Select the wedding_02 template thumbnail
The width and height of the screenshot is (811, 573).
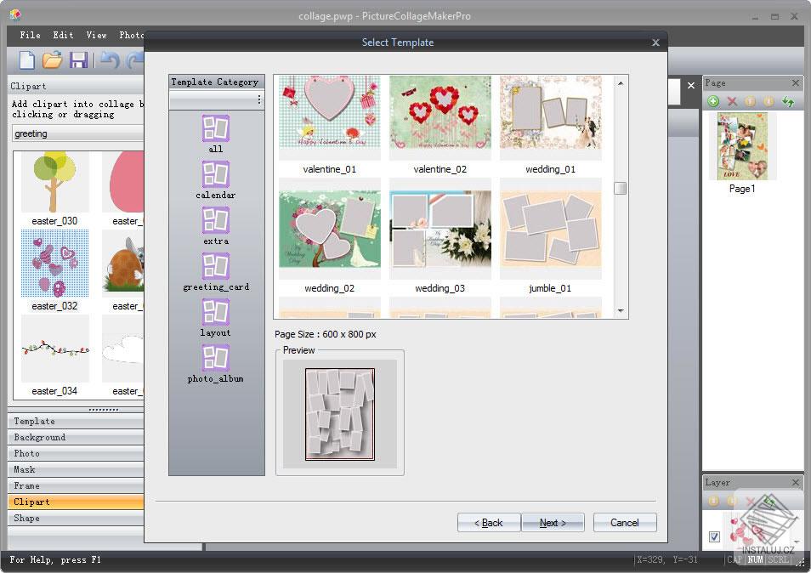point(330,229)
